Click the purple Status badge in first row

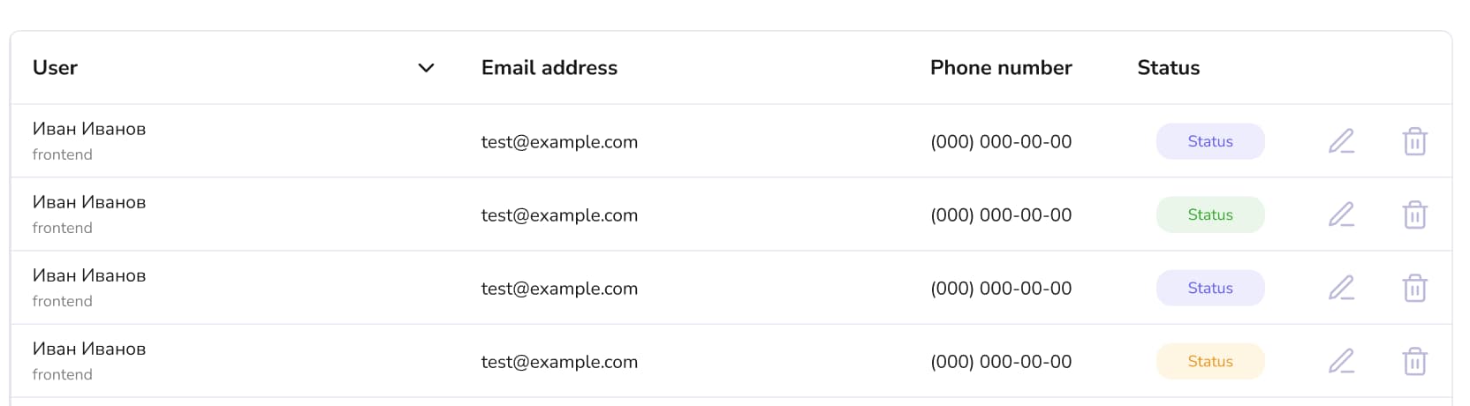(x=1210, y=141)
